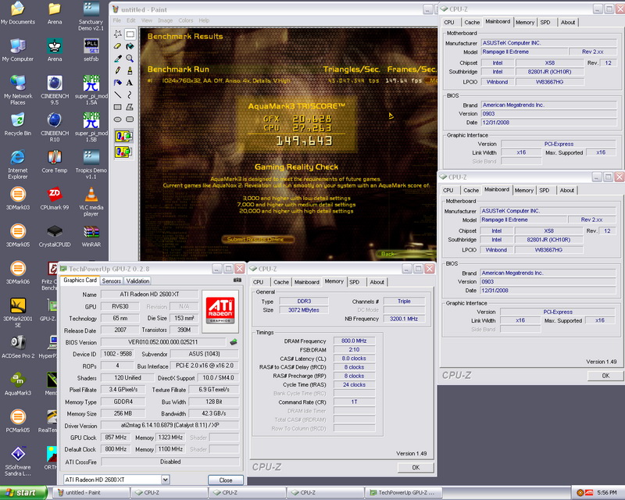Screen dimensions: 625x500
Task: Choose the transparent selection option in Paint
Action: [x=123, y=152]
